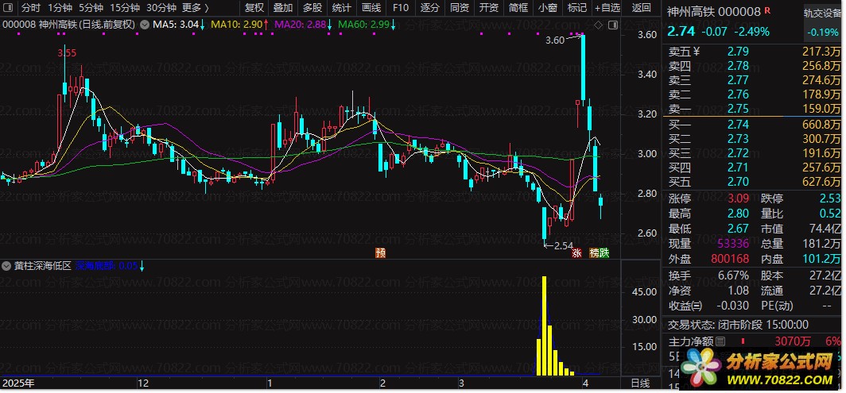846x393 pixels.
Task: Select the 1分钟 period
Action: coord(60,8)
